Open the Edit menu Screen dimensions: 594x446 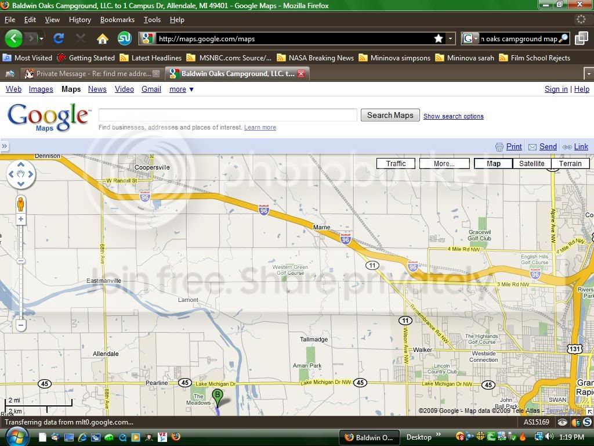pyautogui.click(x=30, y=20)
